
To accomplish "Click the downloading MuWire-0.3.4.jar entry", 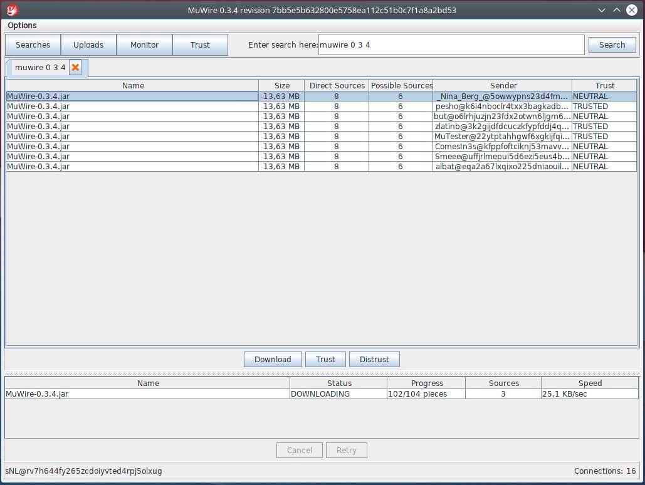I will point(322,394).
